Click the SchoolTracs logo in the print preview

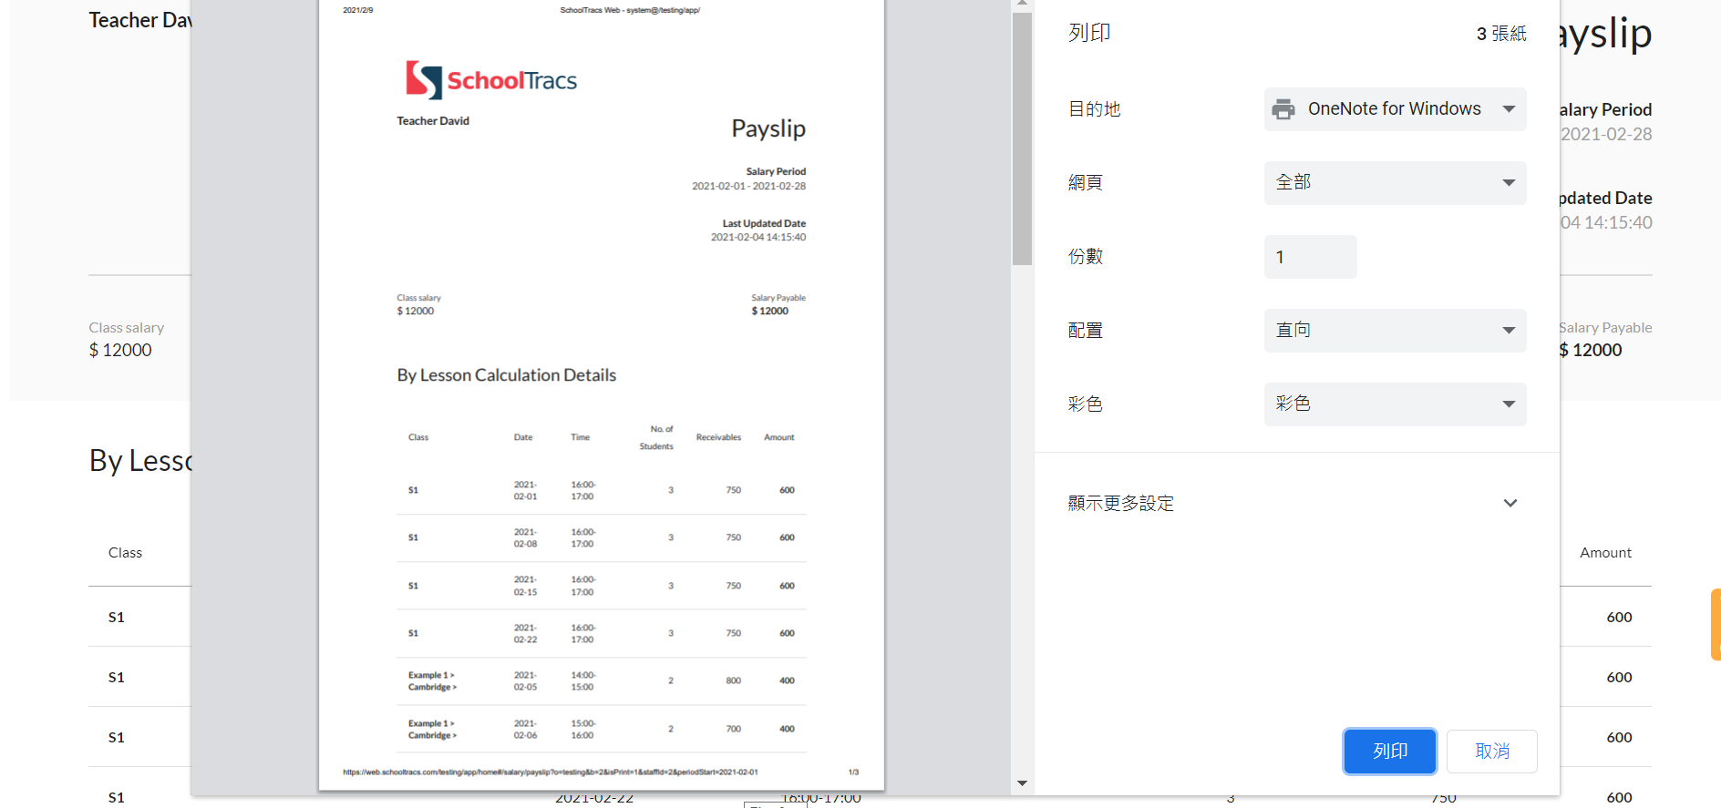[x=491, y=80]
